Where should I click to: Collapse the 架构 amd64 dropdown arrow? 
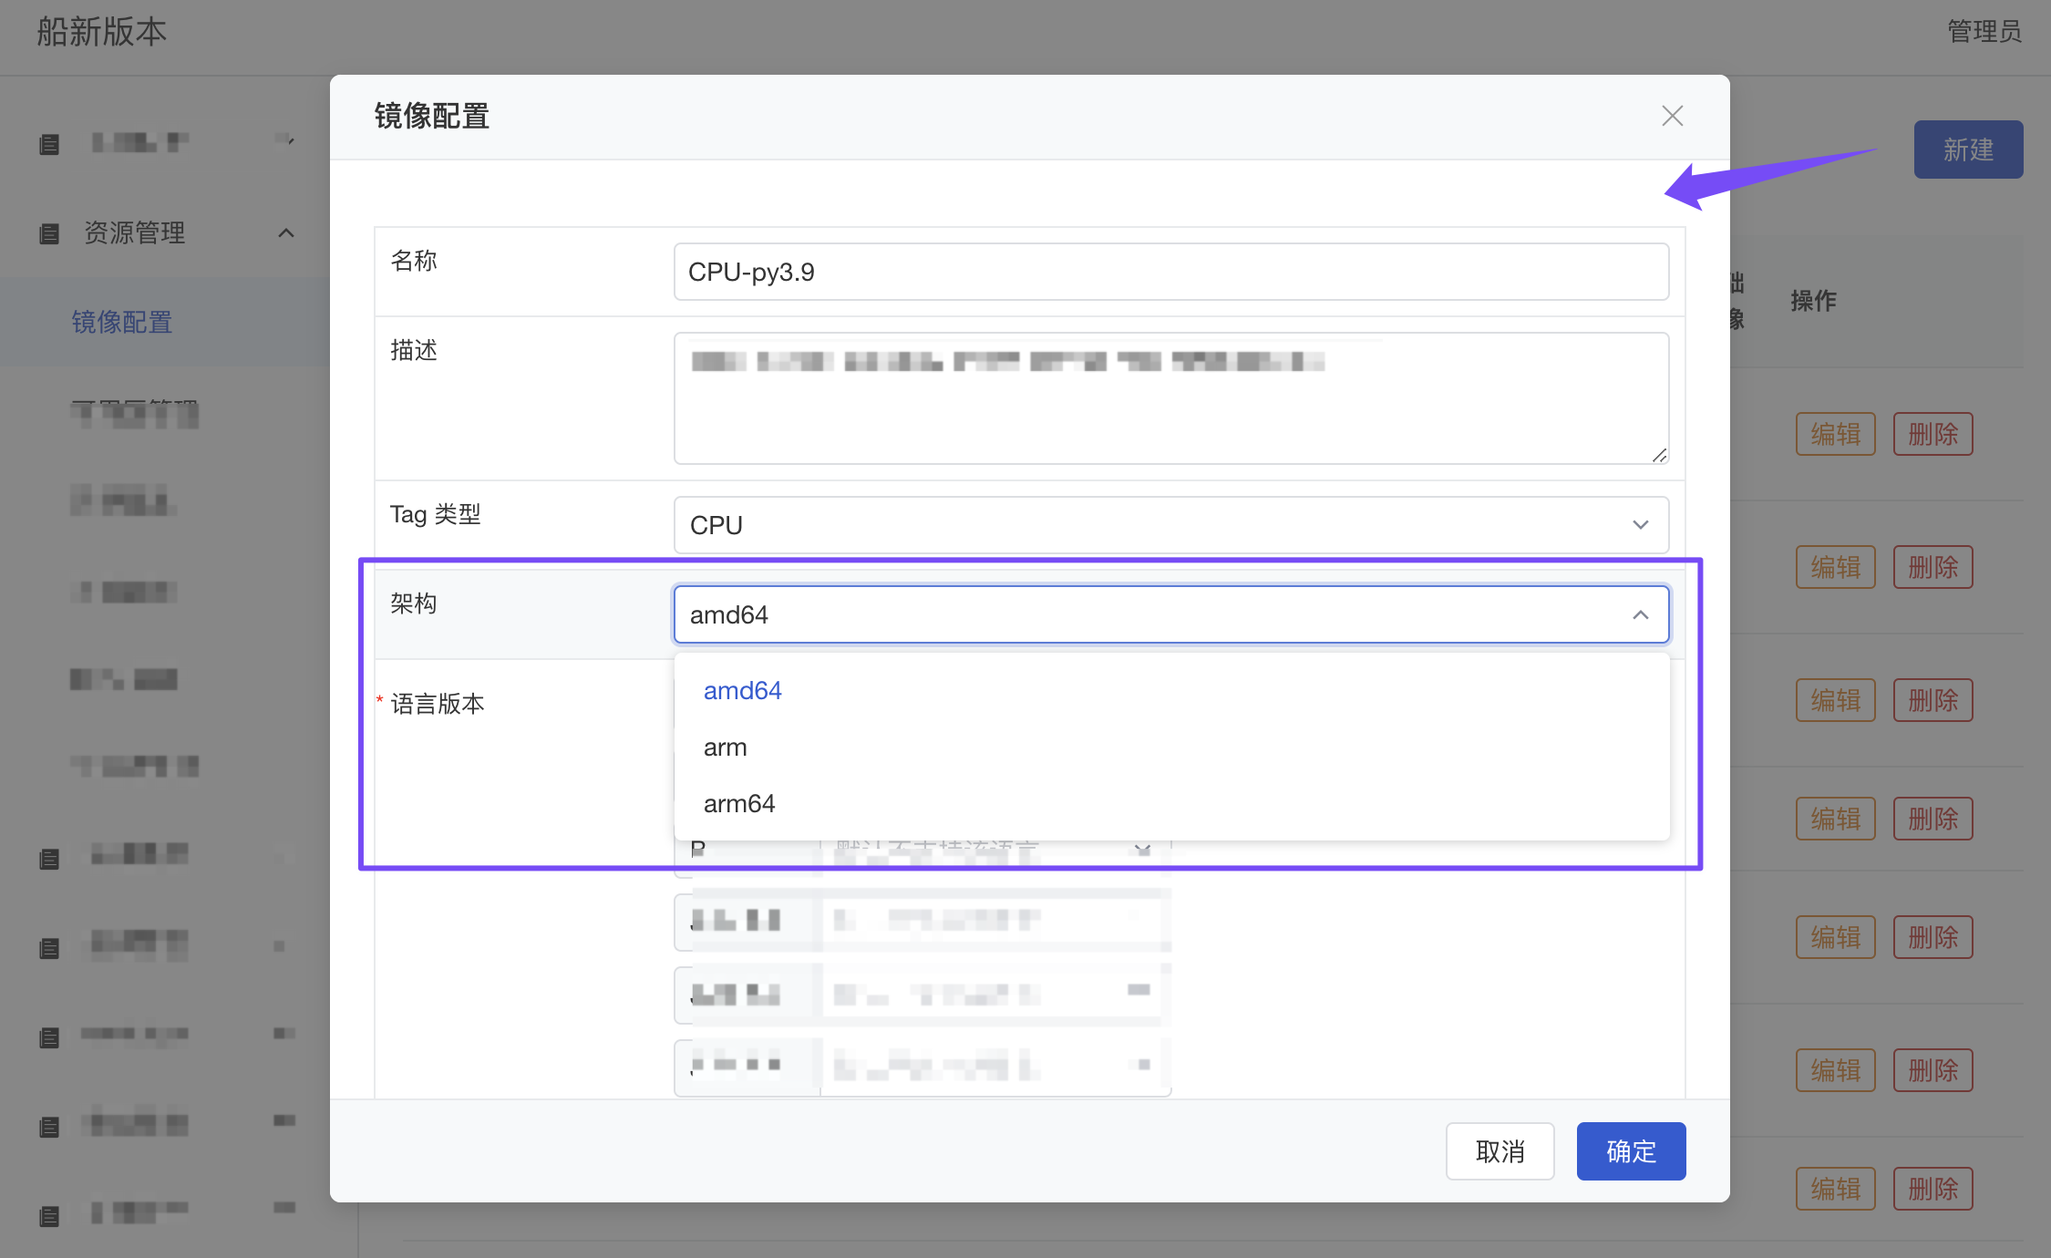[1640, 615]
